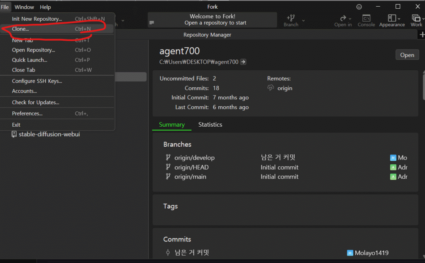Click the Branch toolbar icon
The width and height of the screenshot is (425, 263).
(291, 18)
